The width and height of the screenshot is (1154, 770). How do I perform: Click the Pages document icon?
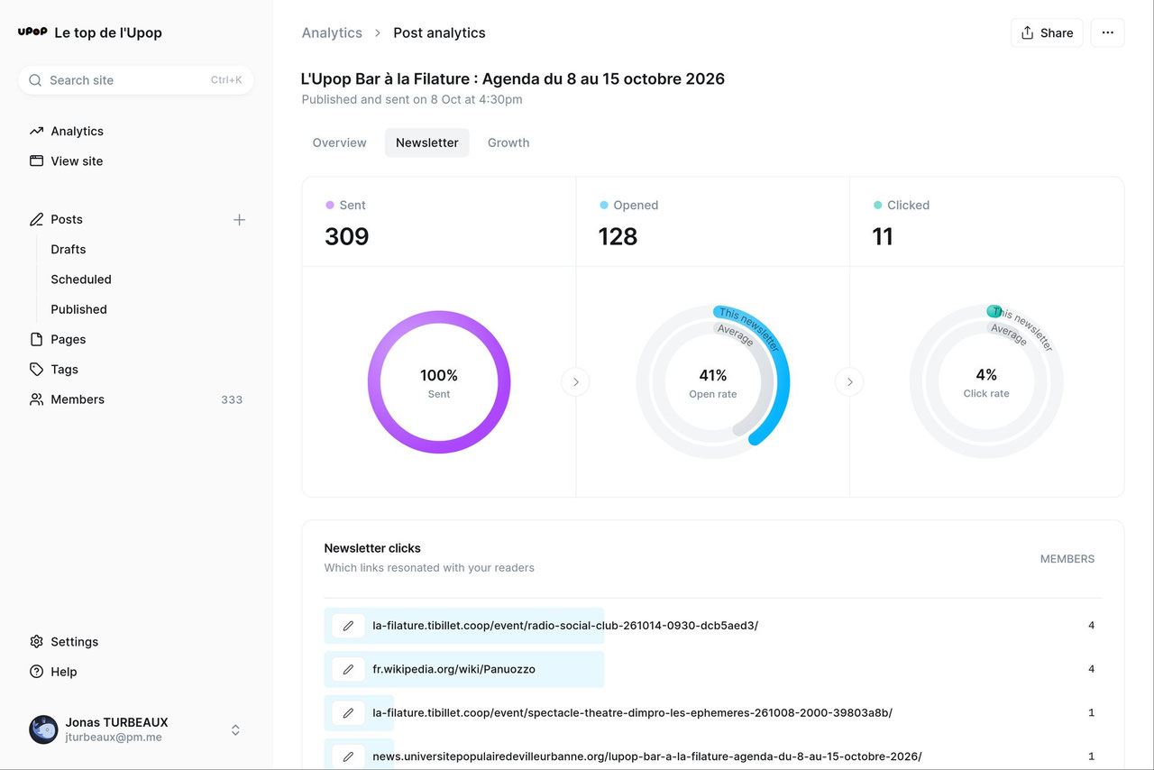click(x=36, y=339)
